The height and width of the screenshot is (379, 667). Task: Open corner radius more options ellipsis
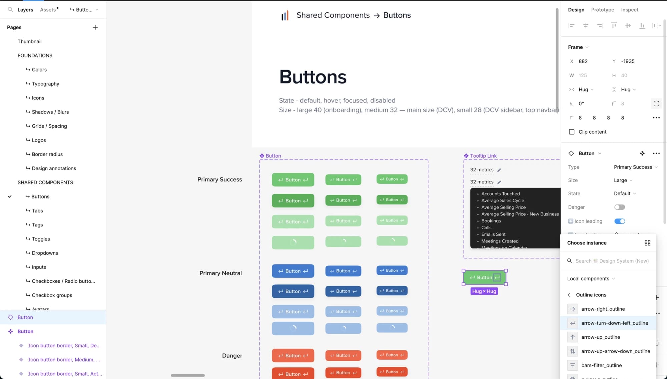pyautogui.click(x=656, y=118)
